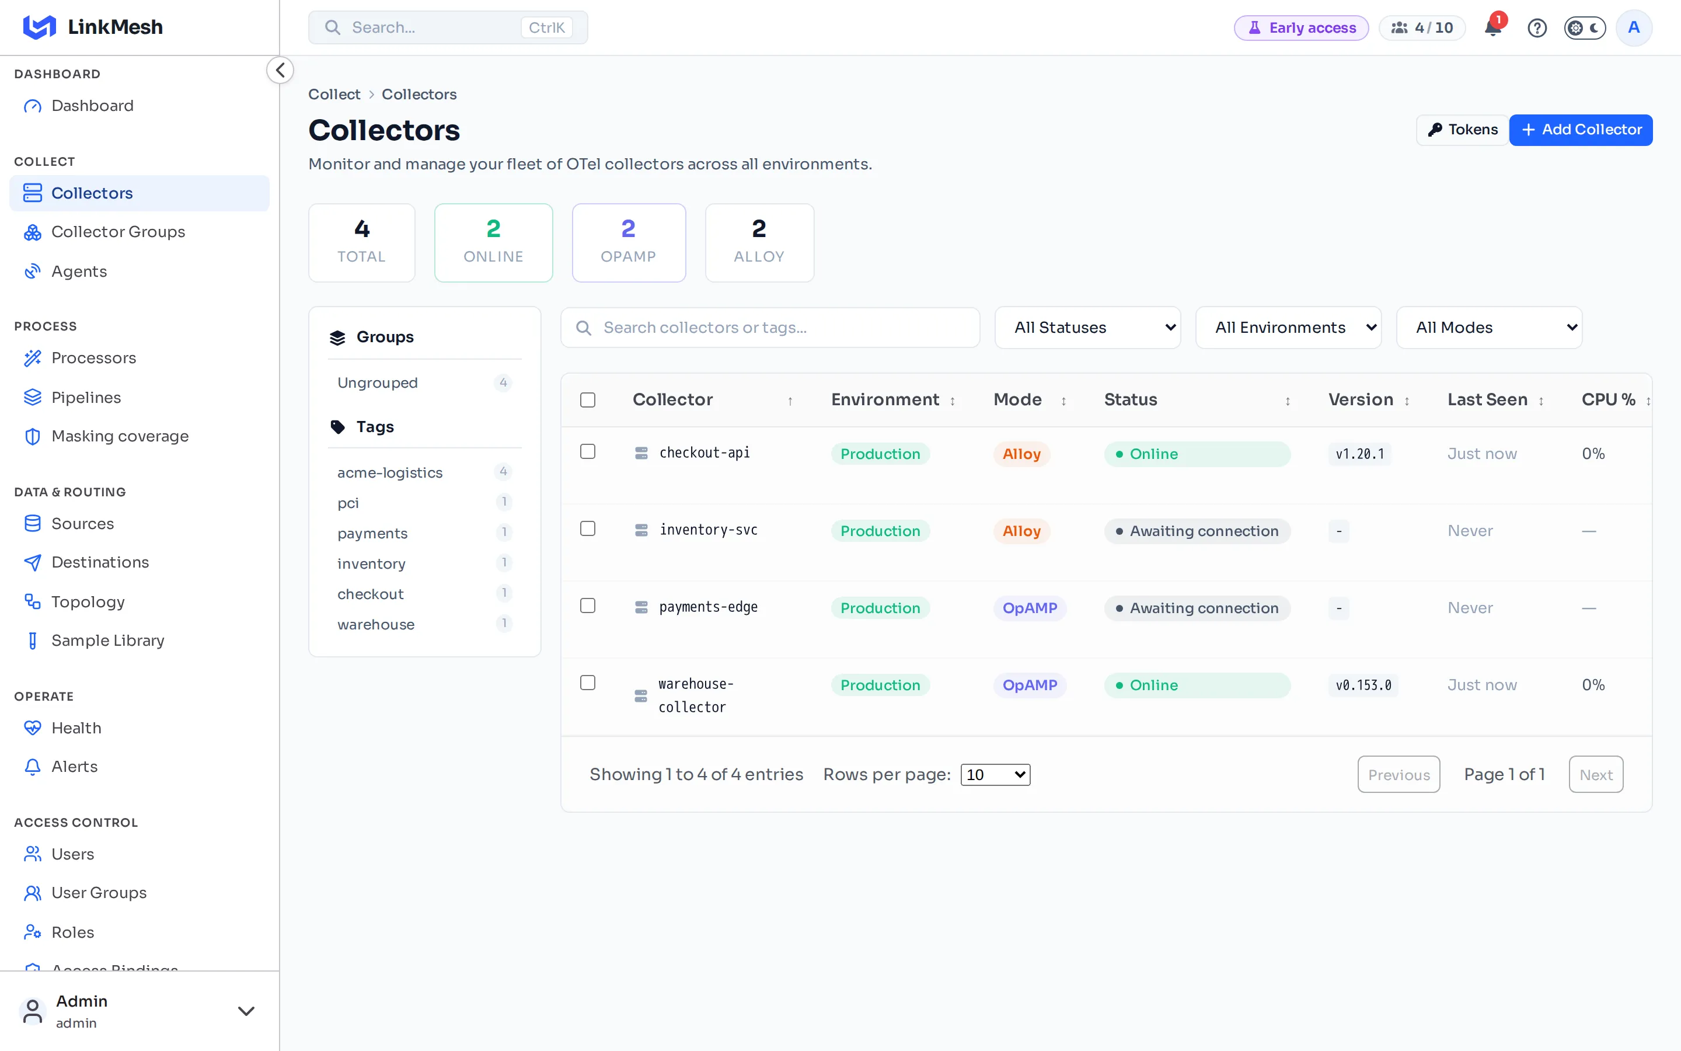Open Roles in the sidebar

[139, 932]
